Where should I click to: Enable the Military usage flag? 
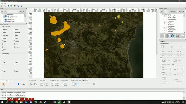pos(3,29)
